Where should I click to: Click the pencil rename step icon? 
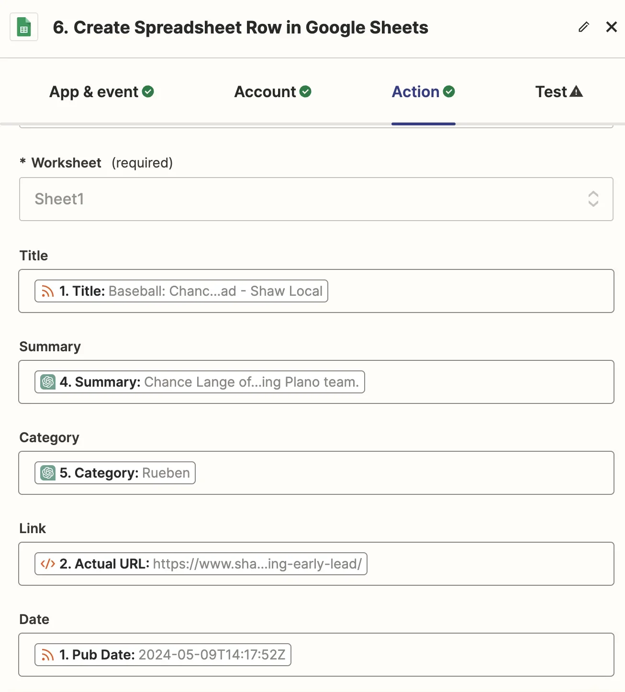(583, 27)
